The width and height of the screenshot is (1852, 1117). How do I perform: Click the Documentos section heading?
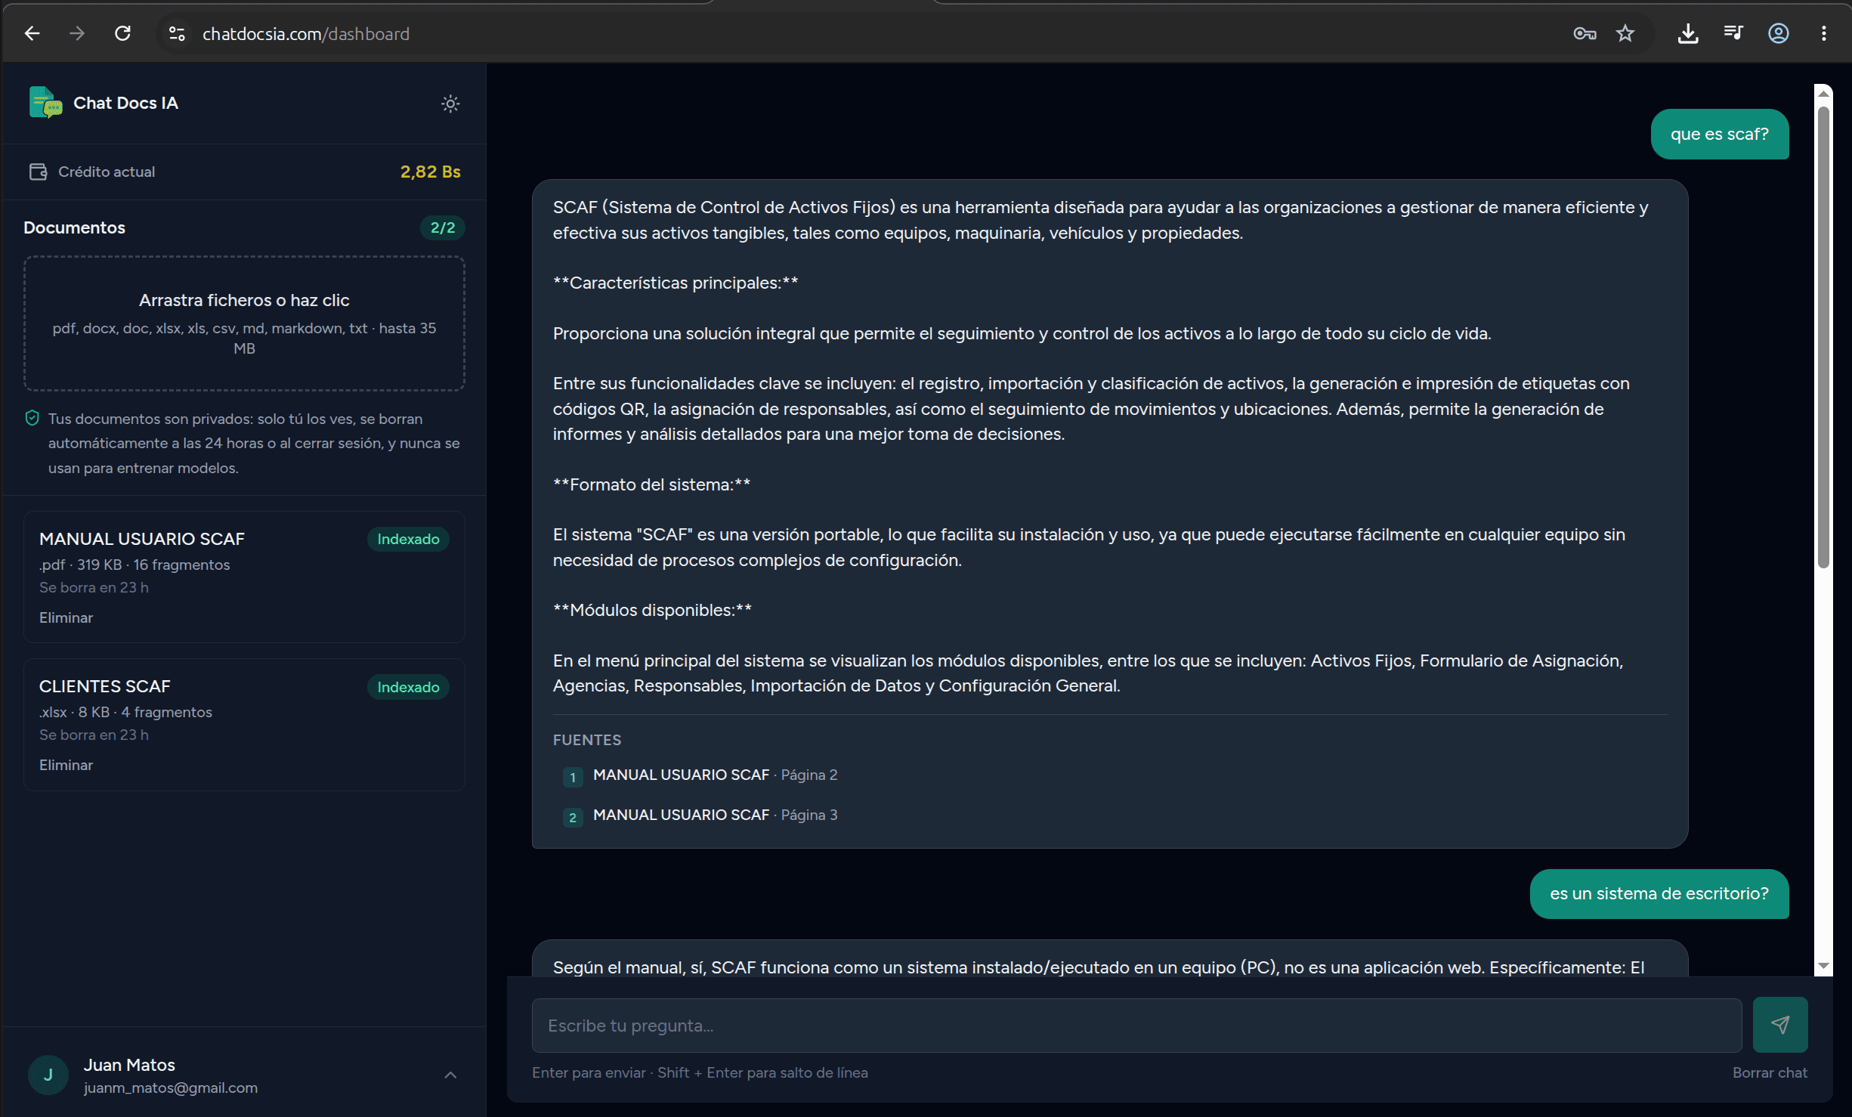click(x=74, y=227)
